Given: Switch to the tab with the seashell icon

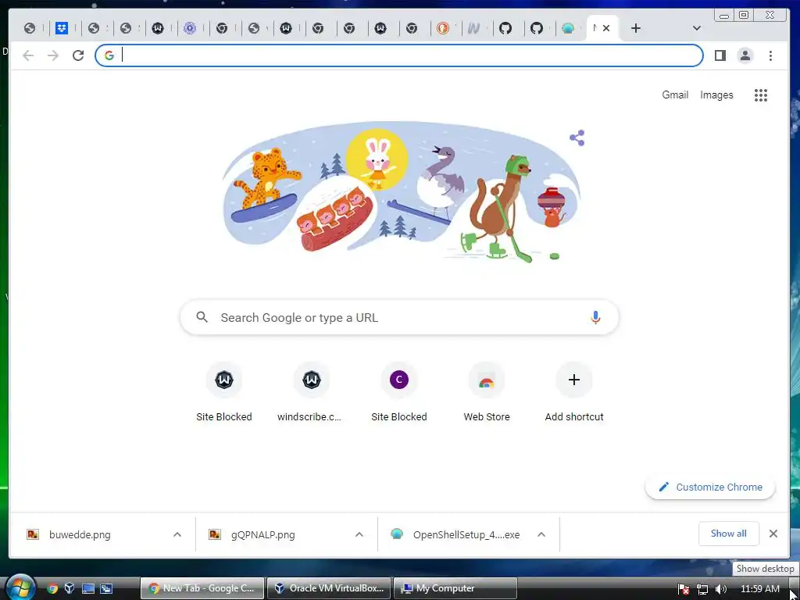Looking at the screenshot, I should click(x=568, y=28).
